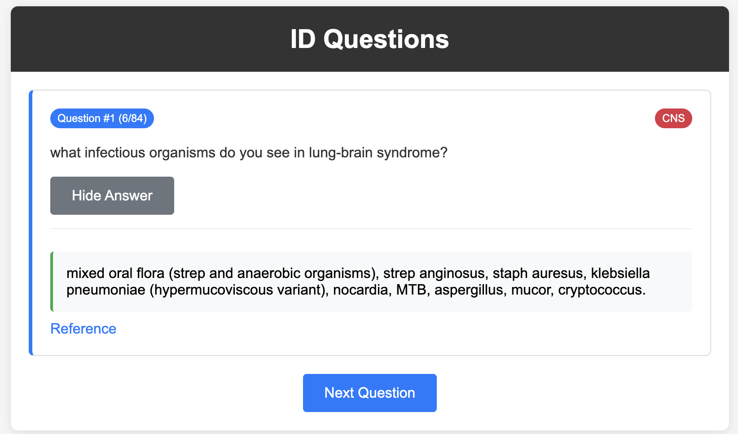This screenshot has height=434, width=738.
Task: Click "mixed oral flora" in the answer
Action: (115, 273)
